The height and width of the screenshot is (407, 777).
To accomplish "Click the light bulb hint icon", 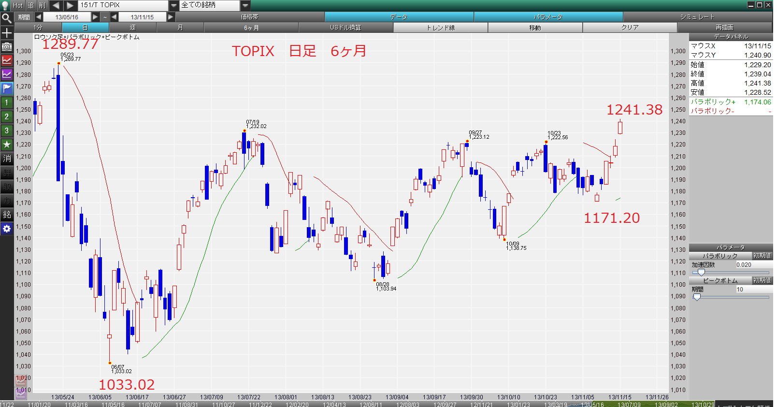I will (6, 5).
